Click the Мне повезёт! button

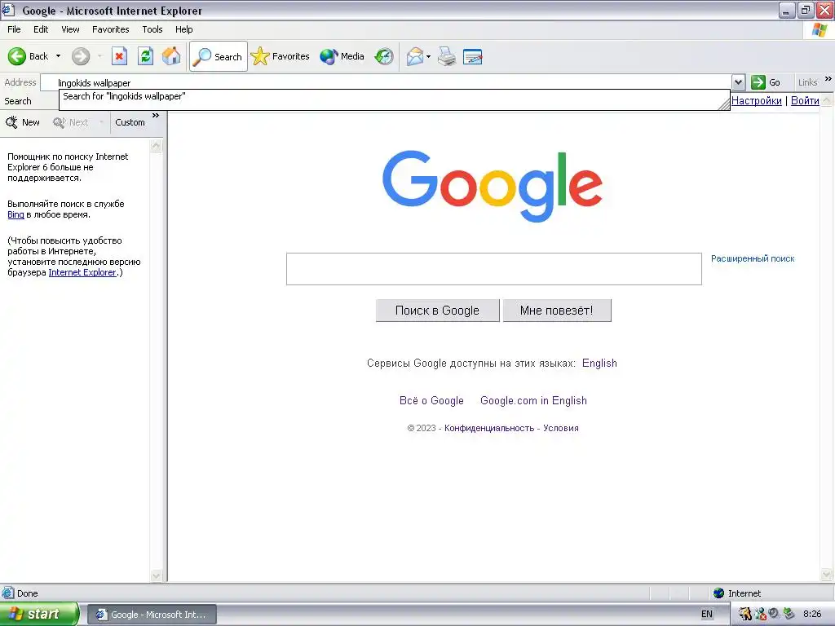(556, 311)
